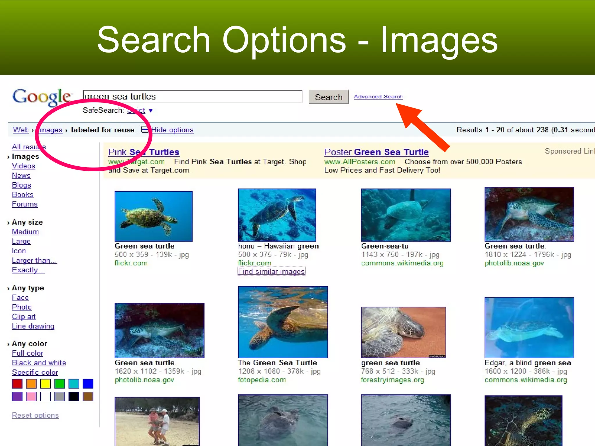The image size is (595, 446).
Task: Open The Green Sea Turtle fotopedia thumbnail
Action: (283, 322)
